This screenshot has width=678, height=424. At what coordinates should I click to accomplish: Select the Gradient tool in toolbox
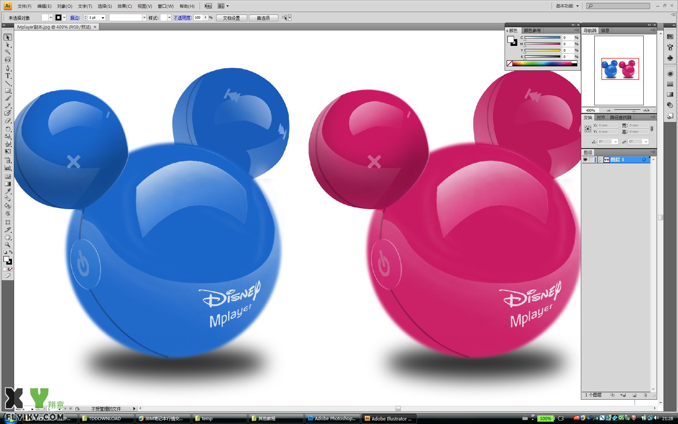pyautogui.click(x=8, y=184)
